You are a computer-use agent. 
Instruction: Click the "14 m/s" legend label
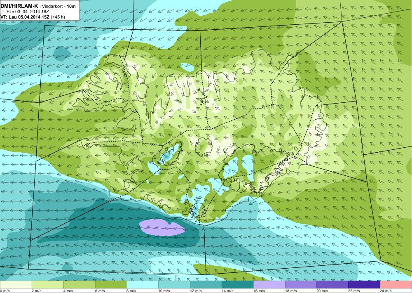pos(227,291)
